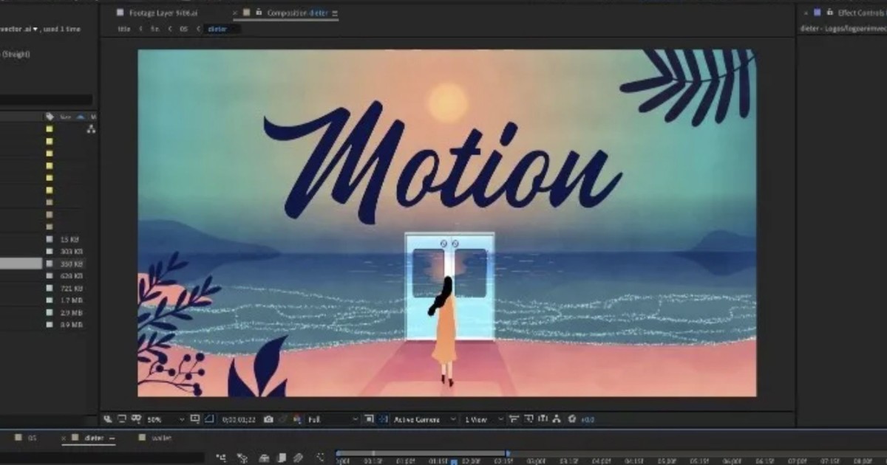Image resolution: width=887 pixels, height=465 pixels.
Task: Toggle Fast Previews icon in viewer toolbar
Action: click(529, 418)
